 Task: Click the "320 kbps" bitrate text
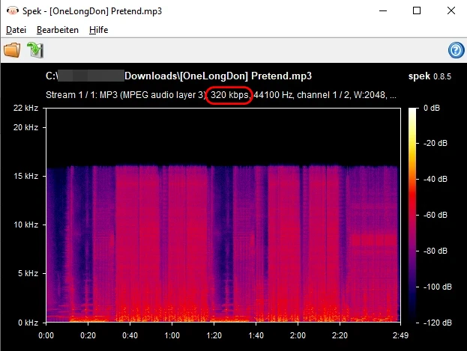(x=229, y=95)
